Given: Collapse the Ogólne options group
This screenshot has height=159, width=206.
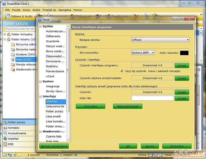Looking at the screenshot, I should [41, 26].
